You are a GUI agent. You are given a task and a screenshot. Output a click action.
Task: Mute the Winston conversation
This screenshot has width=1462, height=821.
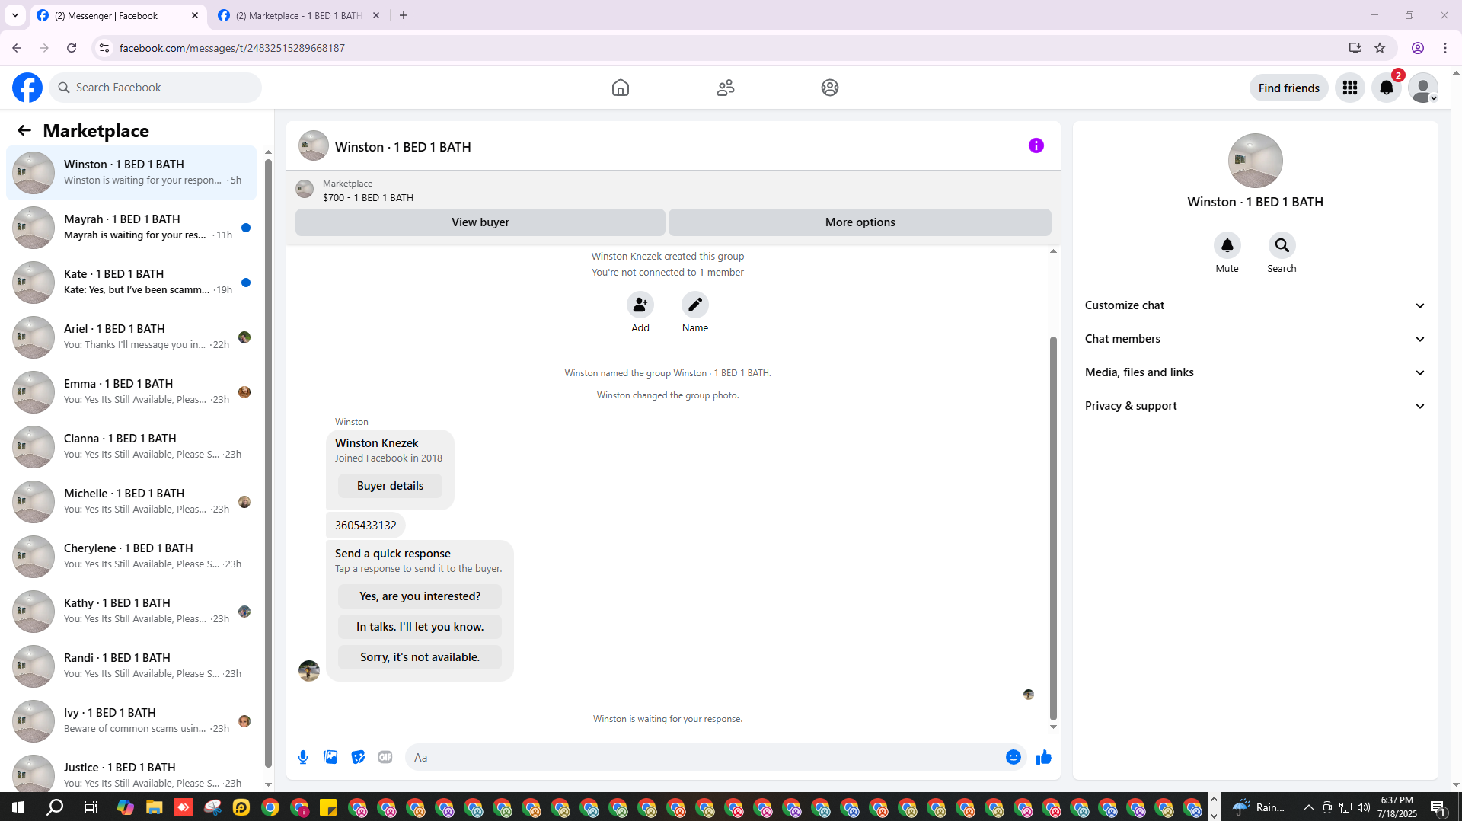coord(1227,245)
